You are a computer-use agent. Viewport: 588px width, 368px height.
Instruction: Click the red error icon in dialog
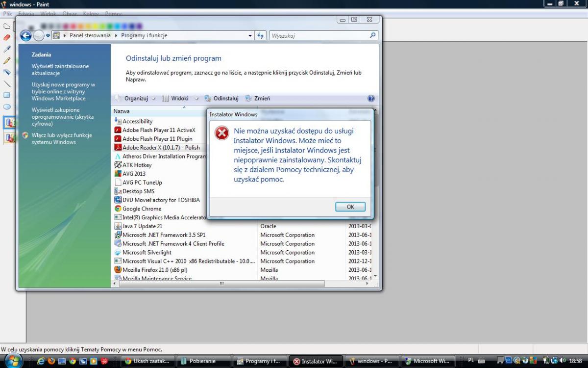point(222,133)
